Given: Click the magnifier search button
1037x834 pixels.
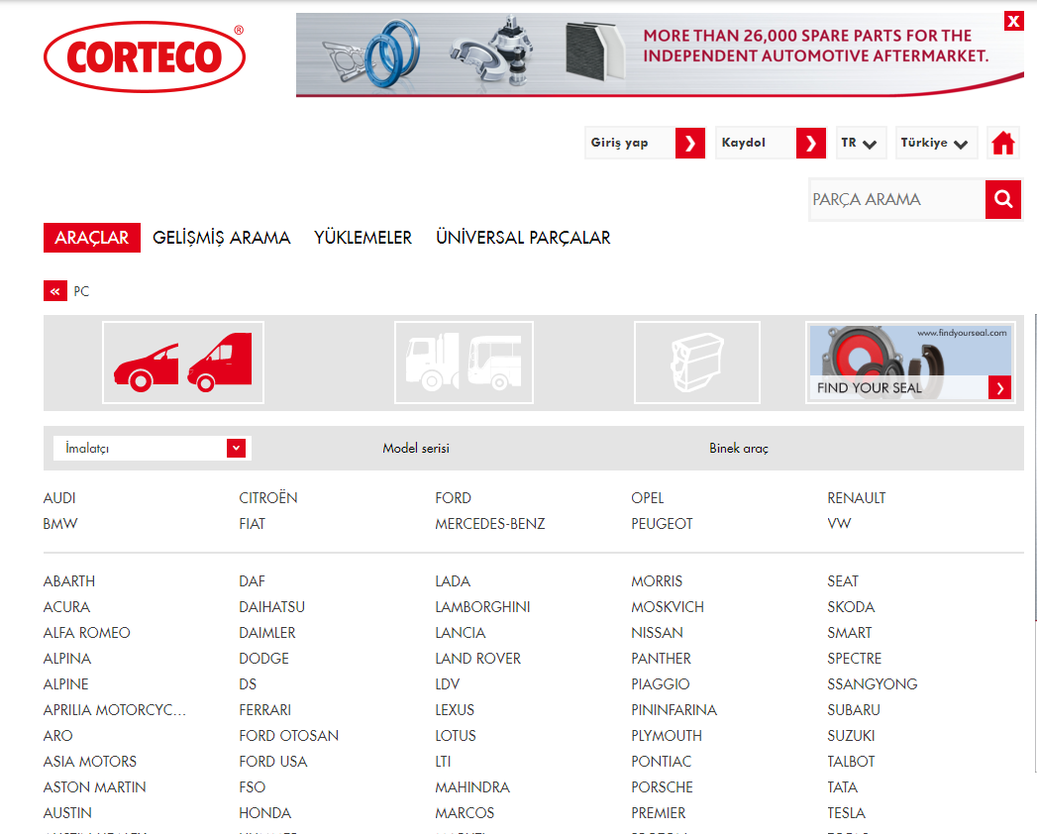Looking at the screenshot, I should pos(1002,200).
